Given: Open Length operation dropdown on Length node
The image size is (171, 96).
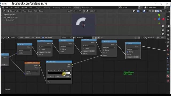Looking at the screenshot, I should click(x=25, y=50).
